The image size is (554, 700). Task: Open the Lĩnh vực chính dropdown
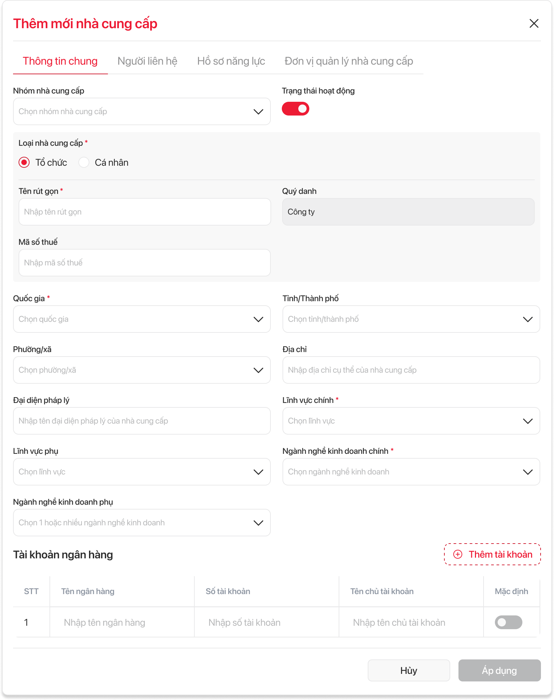coord(411,421)
